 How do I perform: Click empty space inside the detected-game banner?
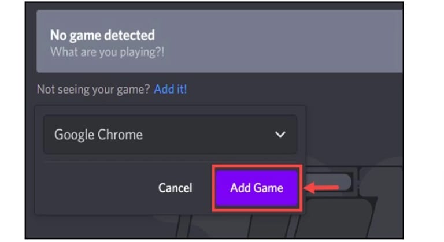[283, 42]
